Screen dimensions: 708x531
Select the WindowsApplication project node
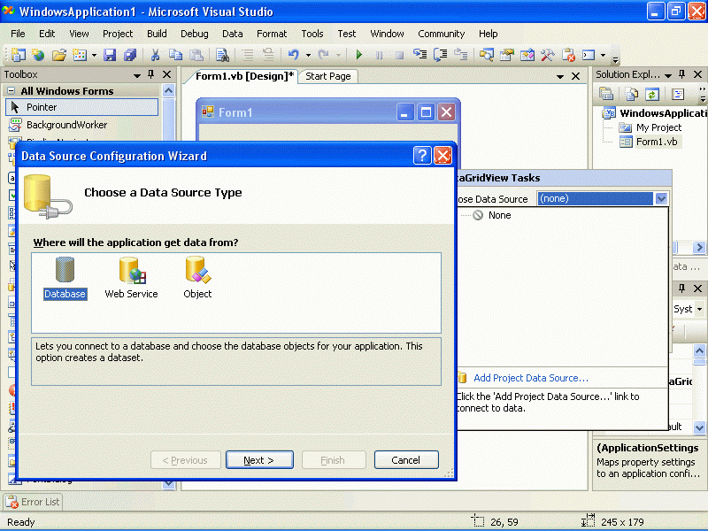[x=663, y=113]
